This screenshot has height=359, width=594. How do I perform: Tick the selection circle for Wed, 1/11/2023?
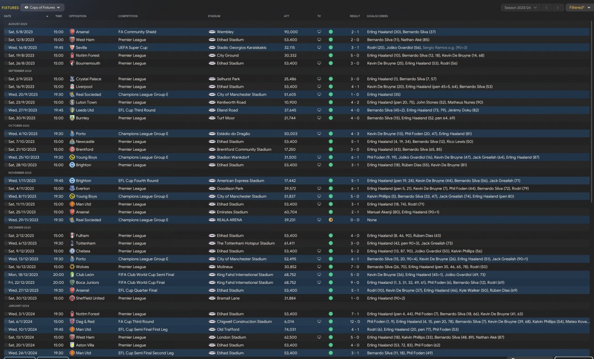pyautogui.click(x=6, y=181)
